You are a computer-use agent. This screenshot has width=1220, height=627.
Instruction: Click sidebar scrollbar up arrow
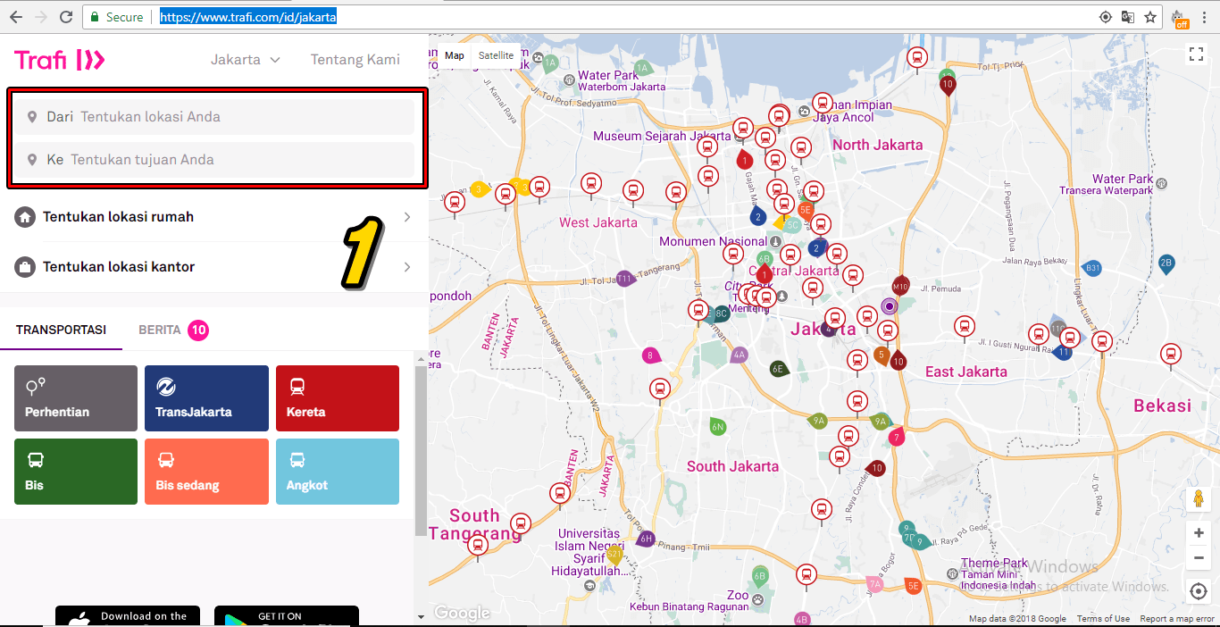click(x=421, y=357)
